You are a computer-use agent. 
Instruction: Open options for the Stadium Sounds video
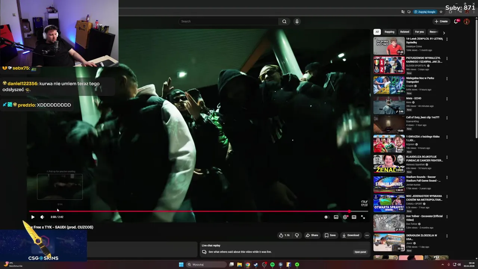[447, 177]
